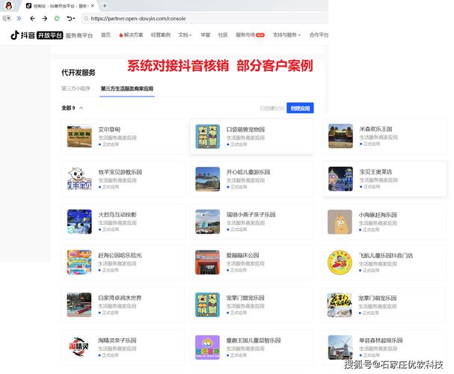Viewport: 454px width, 374px height.
Task: Expand the 支持与服务 dropdown menu
Action: [x=286, y=35]
